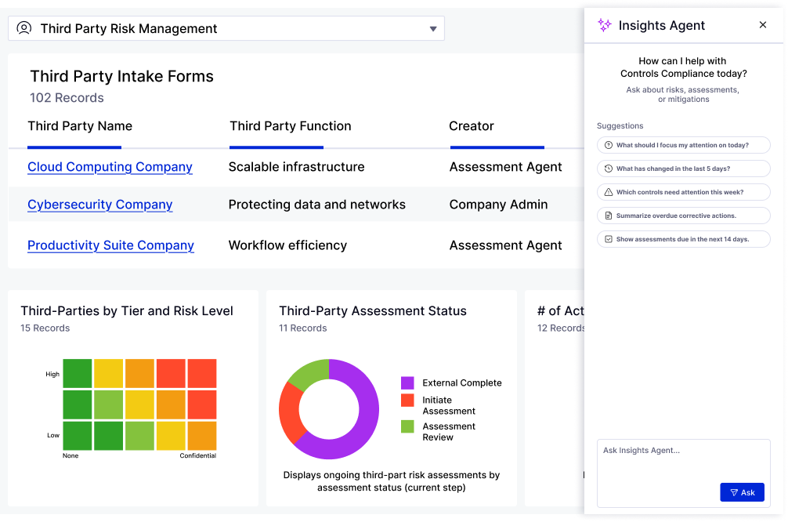Close the Insights Agent panel

point(762,24)
